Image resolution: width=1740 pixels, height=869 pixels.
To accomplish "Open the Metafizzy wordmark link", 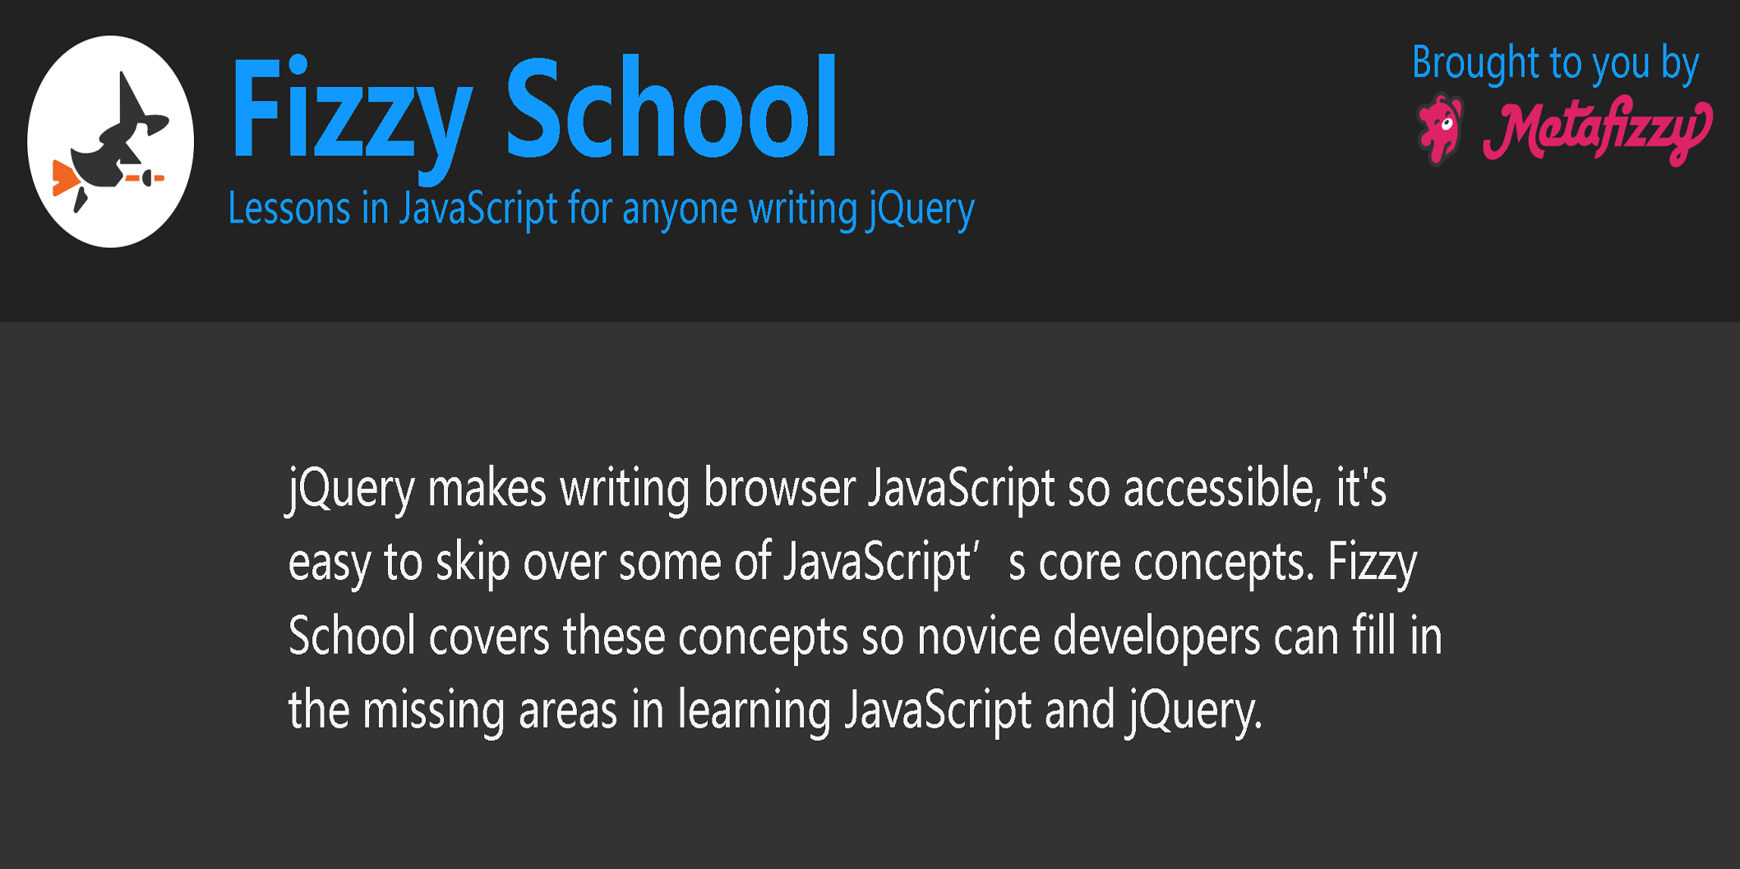I will (x=1596, y=131).
